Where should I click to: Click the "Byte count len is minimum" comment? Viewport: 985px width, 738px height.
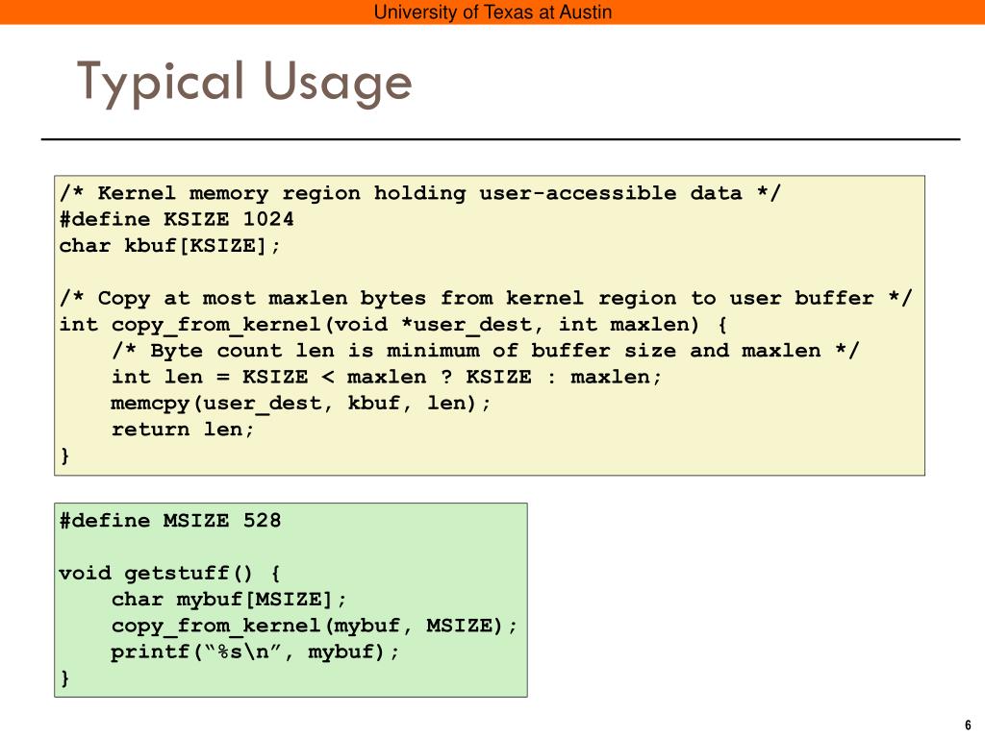[x=486, y=351]
